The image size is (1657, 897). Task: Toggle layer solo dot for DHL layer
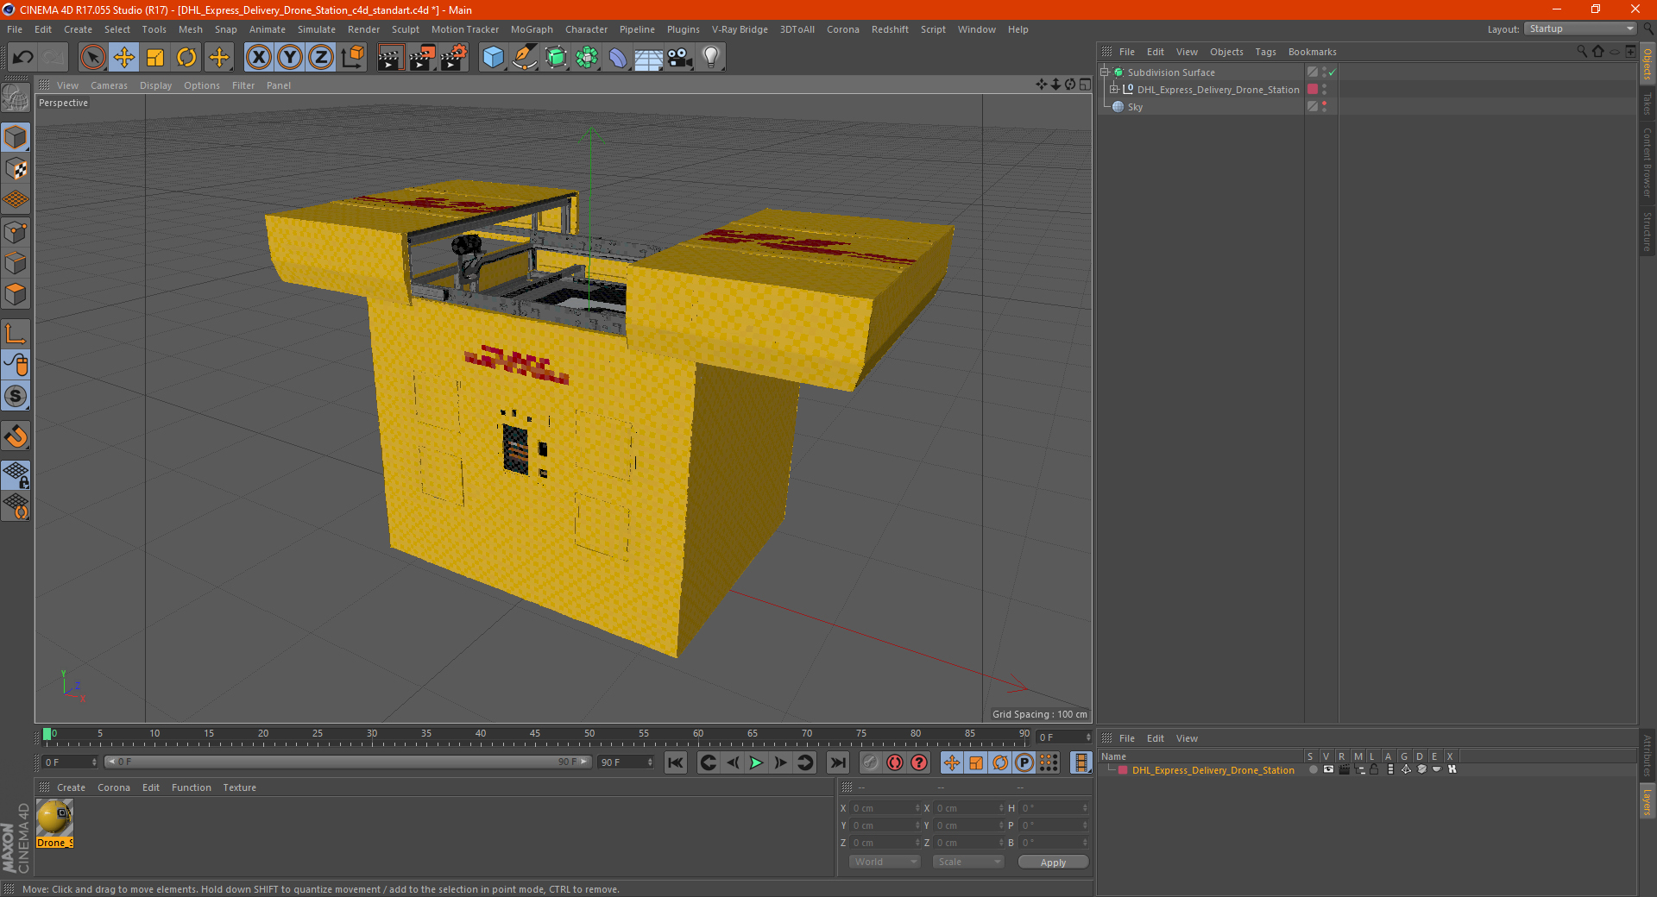[1313, 769]
